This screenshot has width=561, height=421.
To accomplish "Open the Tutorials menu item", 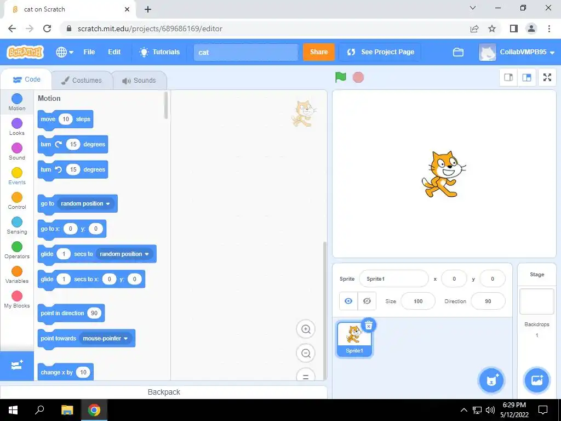I will click(x=159, y=52).
